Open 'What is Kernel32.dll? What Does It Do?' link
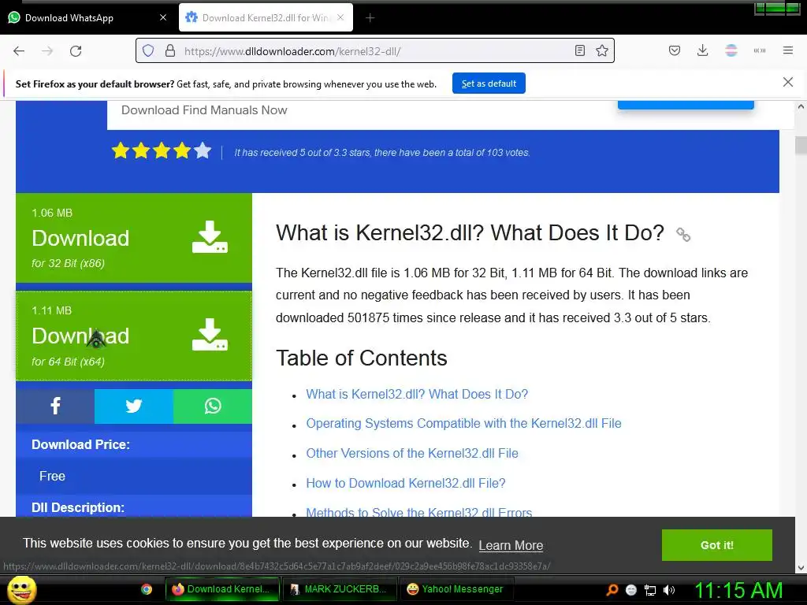Image resolution: width=807 pixels, height=605 pixels. 417,394
